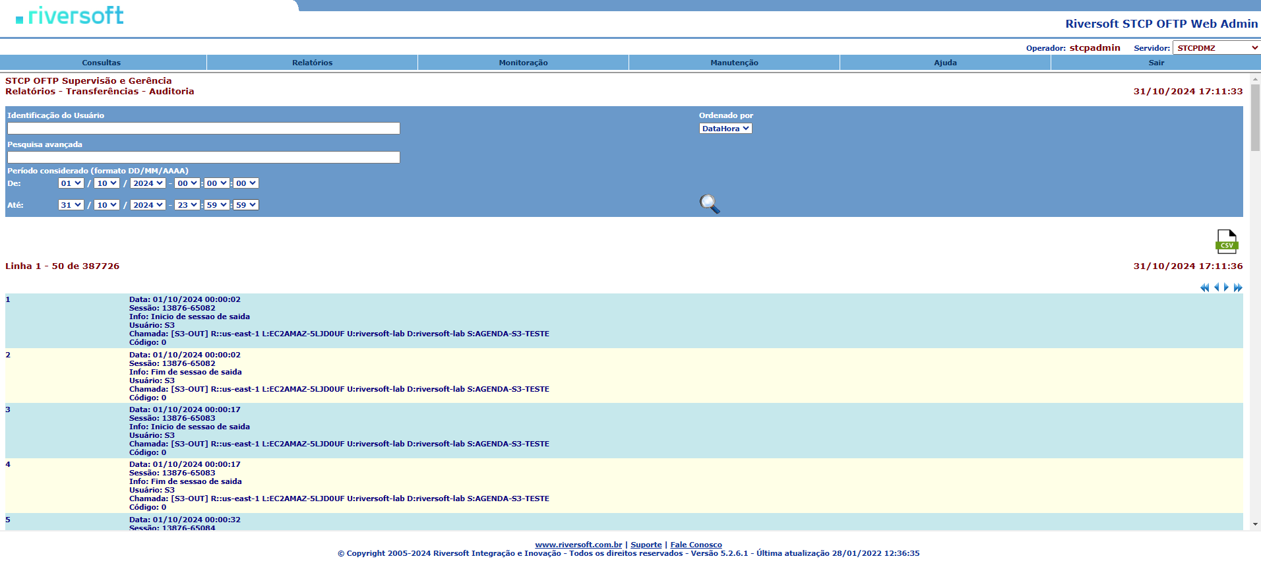1261x575 pixels.
Task: Open the Consultas menu
Action: tap(102, 63)
